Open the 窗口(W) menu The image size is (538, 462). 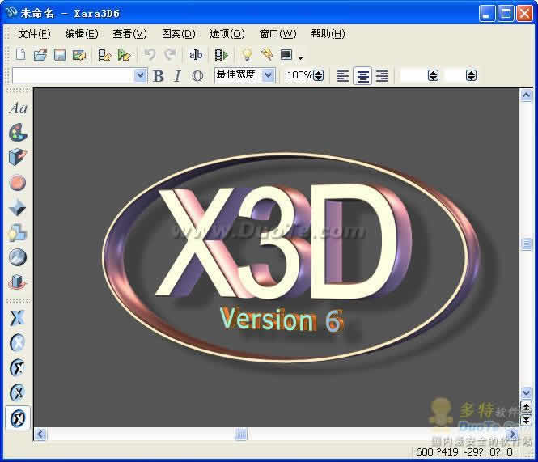click(x=278, y=34)
